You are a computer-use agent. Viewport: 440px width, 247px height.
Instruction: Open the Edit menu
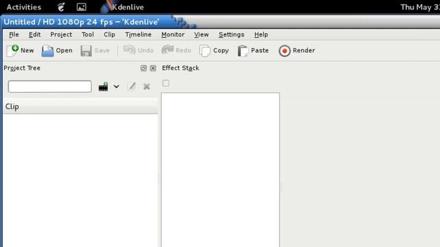pos(34,34)
